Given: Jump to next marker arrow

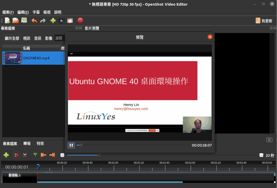Looking at the screenshot, I should pyautogui.click(x=52, y=155).
